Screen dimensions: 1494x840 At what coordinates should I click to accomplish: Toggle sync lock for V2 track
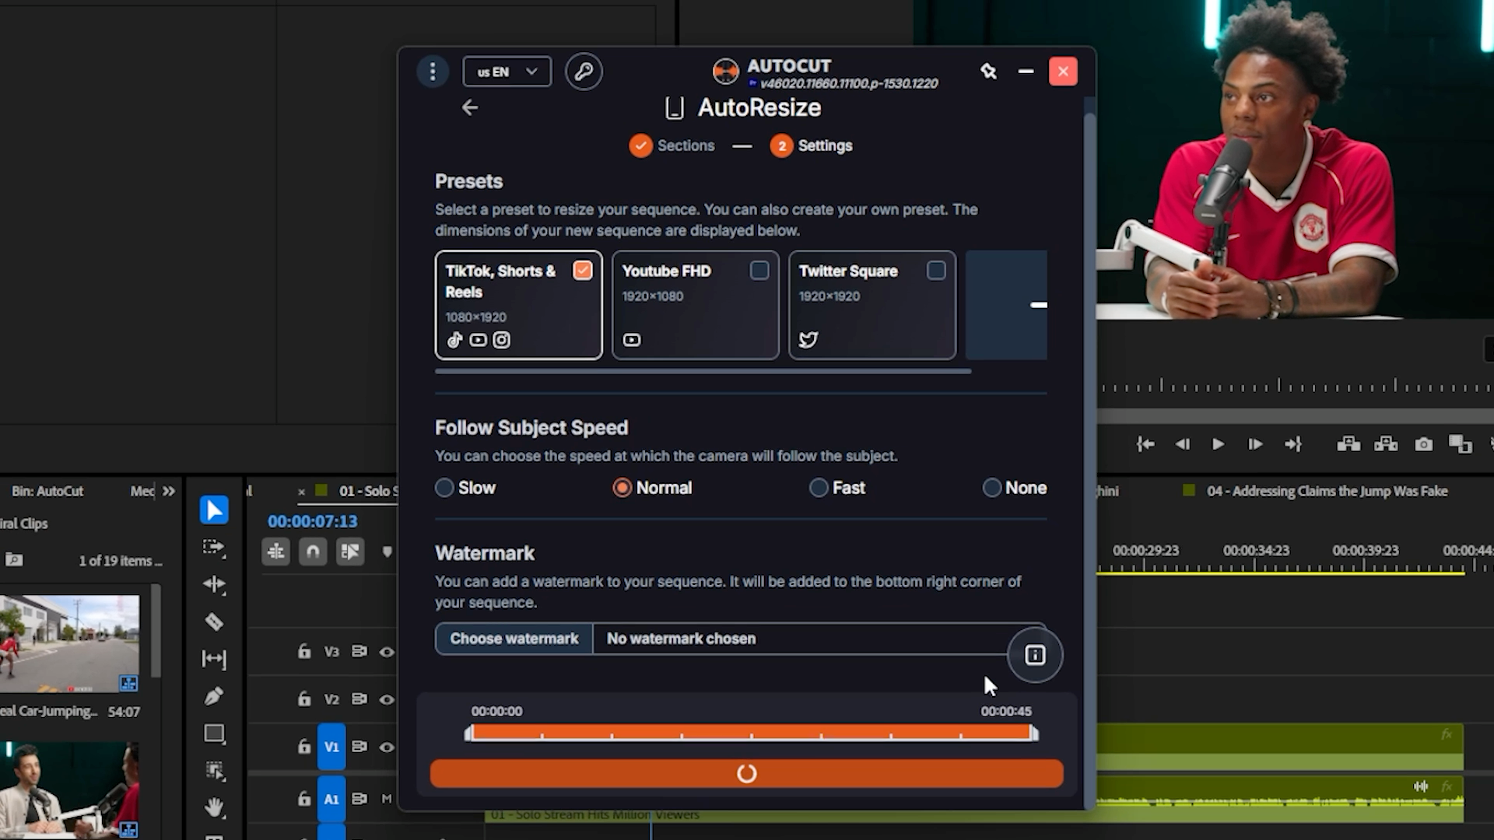coord(359,699)
